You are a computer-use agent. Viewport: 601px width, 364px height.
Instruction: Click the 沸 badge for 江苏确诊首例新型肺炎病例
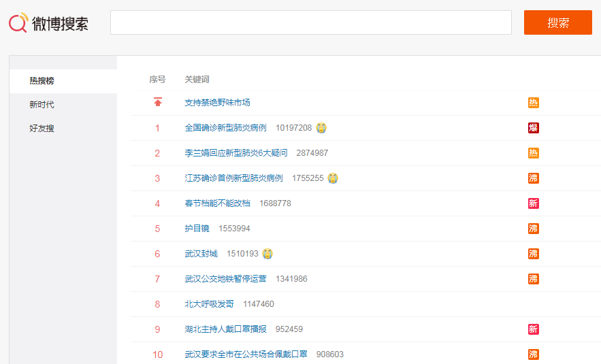pos(533,178)
